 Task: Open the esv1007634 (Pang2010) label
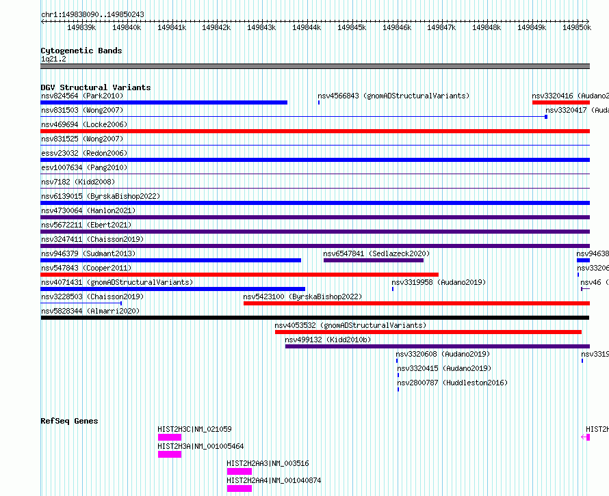pos(84,167)
